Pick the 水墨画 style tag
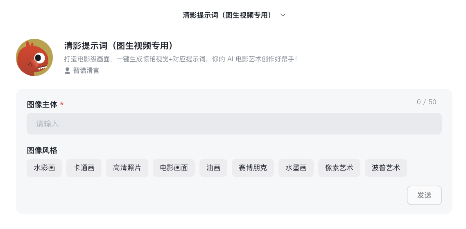 (296, 168)
